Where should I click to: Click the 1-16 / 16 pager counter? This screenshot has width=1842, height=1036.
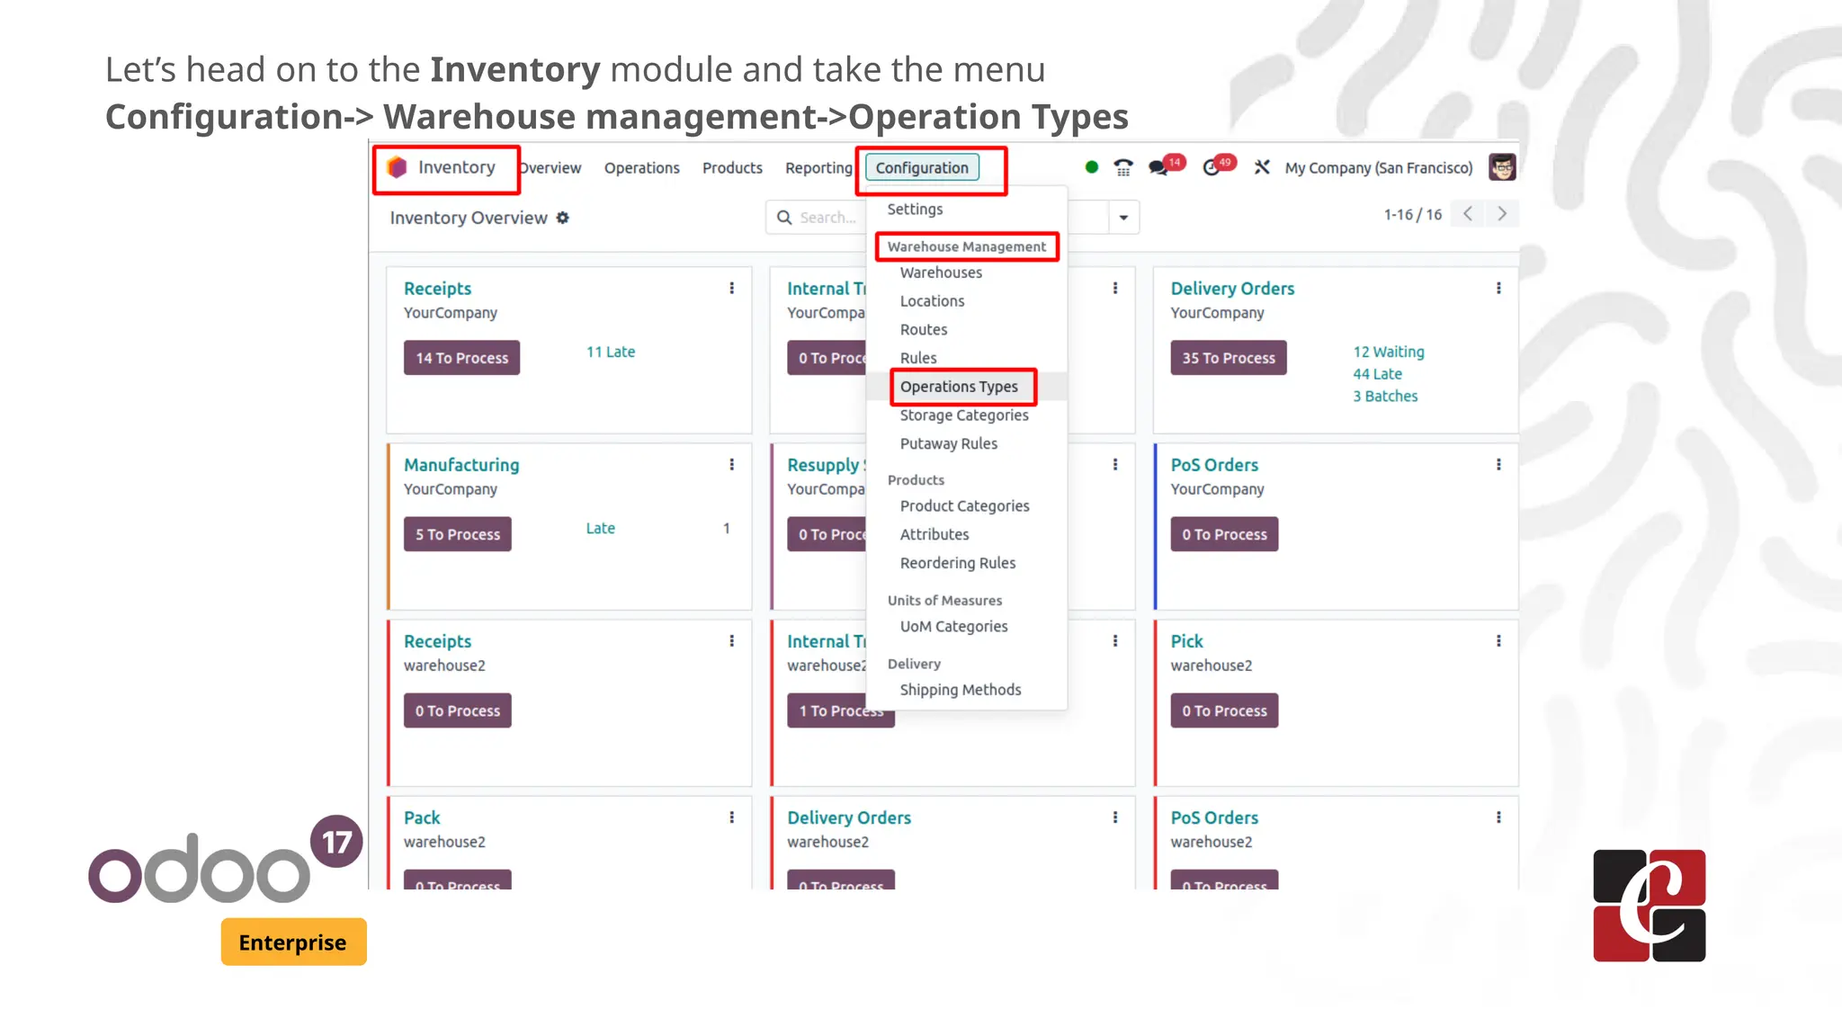pyautogui.click(x=1412, y=215)
